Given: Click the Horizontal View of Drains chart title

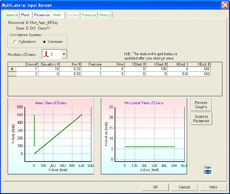Looking at the screenshot, I should pos(144,103).
